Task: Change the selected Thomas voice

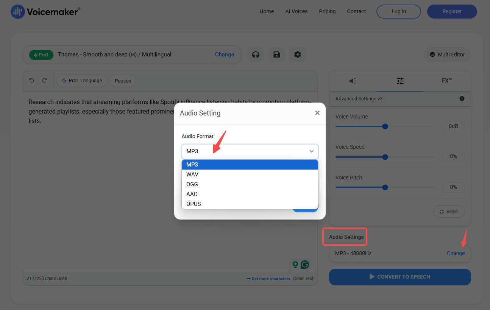Action: 225,55
